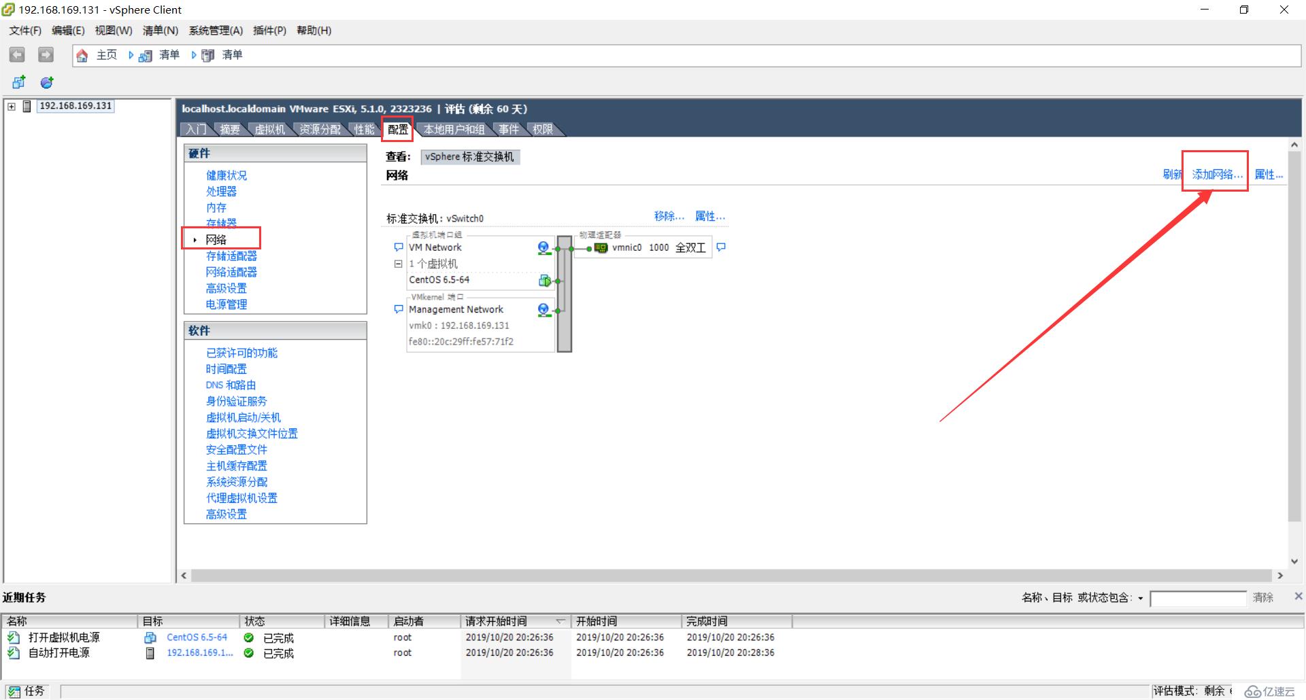Click the sort arrow in 请求开始时间 column
This screenshot has height=700, width=1306.
point(560,621)
